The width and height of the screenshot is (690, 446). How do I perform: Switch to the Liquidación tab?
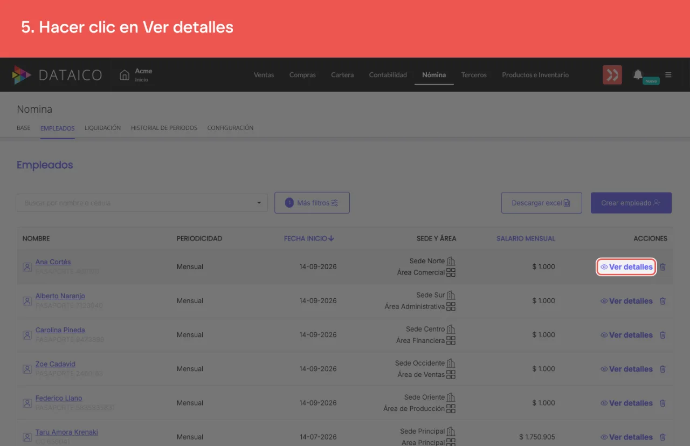pyautogui.click(x=102, y=128)
